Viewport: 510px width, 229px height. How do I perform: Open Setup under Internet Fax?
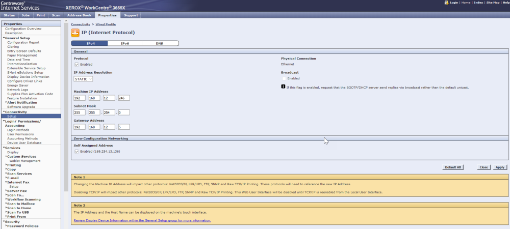[x=14, y=187]
